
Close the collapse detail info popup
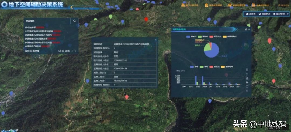coord(155,40)
